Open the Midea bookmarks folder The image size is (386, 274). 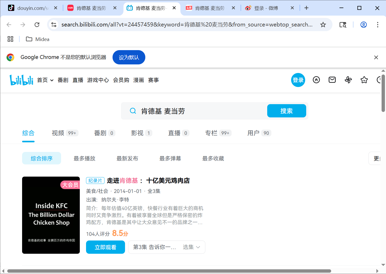[38, 39]
